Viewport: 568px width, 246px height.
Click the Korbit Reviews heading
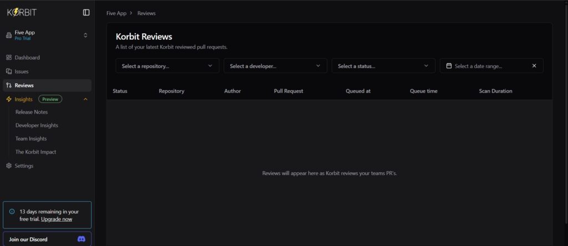pos(144,37)
